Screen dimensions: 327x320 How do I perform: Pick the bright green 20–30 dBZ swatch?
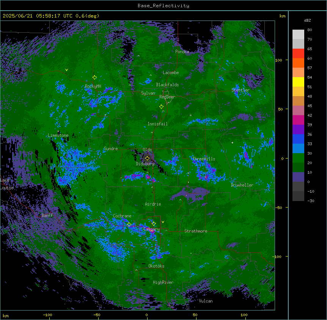click(298, 158)
